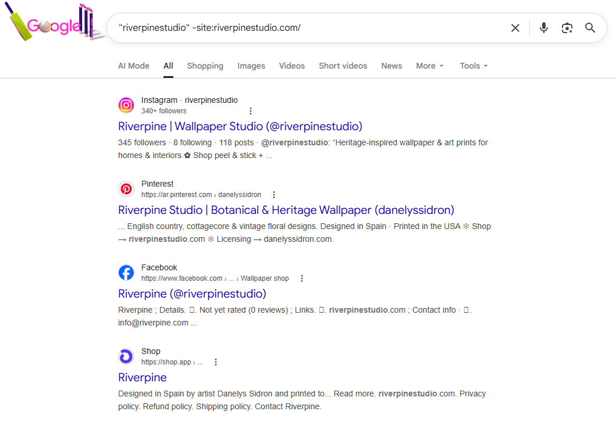Screen dimensions: 616x422
Task: Select the All results tab
Action: pos(168,66)
